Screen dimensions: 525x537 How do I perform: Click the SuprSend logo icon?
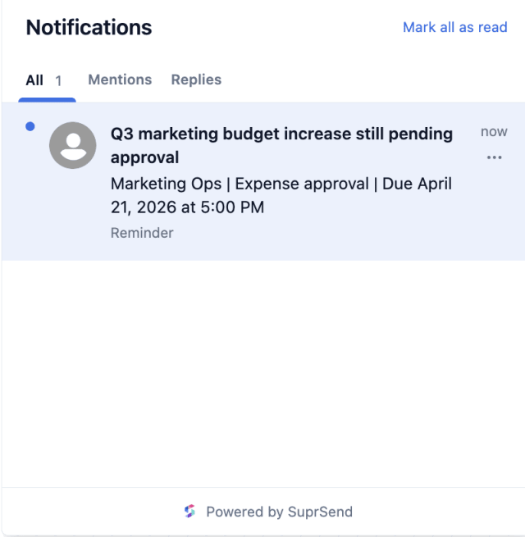pos(189,512)
